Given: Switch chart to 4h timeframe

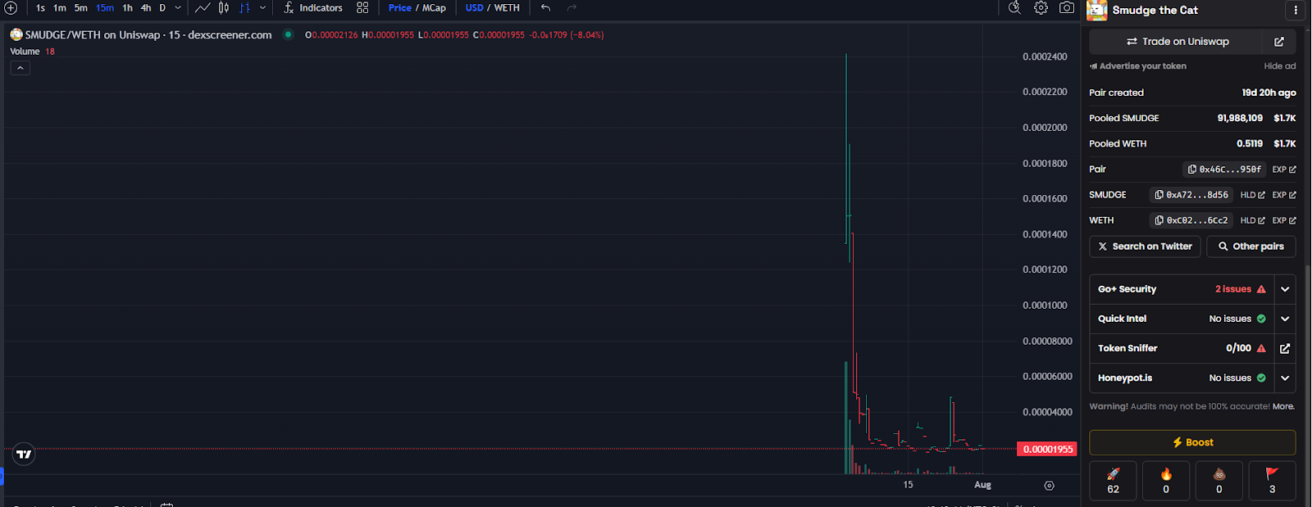Looking at the screenshot, I should (x=146, y=8).
